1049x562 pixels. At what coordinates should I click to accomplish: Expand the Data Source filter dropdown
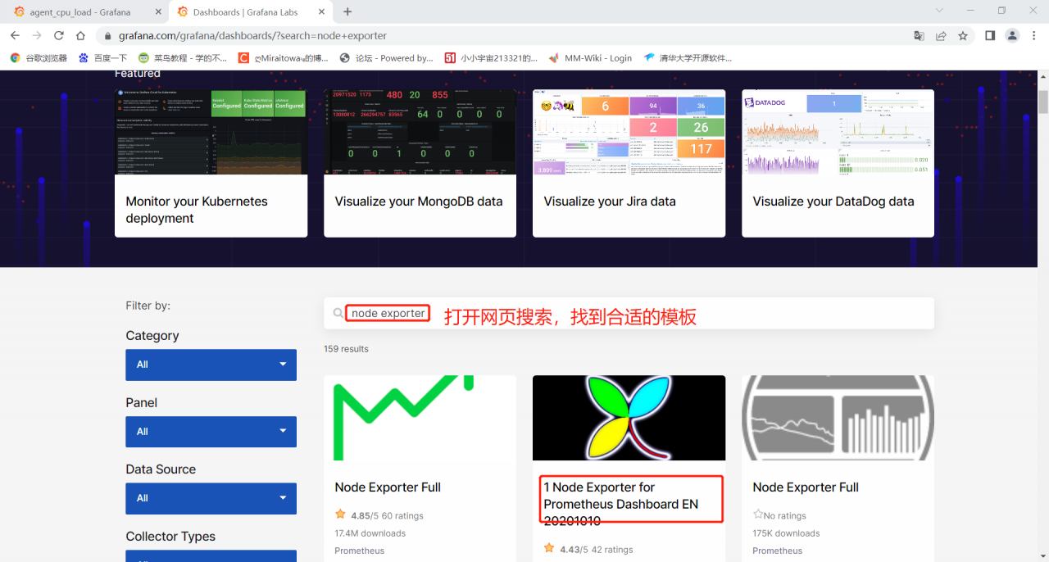pyautogui.click(x=211, y=498)
